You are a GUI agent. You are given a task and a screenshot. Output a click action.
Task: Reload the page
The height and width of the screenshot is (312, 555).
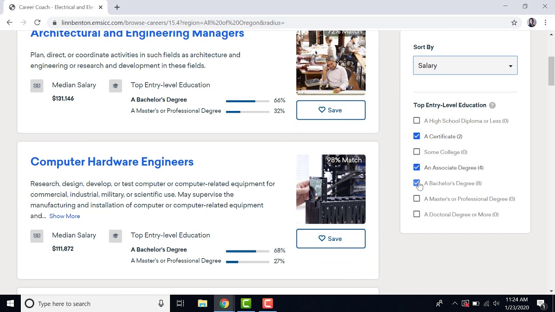[37, 23]
